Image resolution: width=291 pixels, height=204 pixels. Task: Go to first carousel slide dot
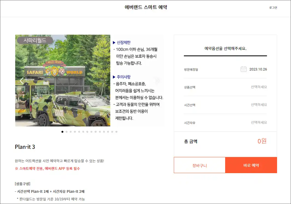click(x=62, y=132)
